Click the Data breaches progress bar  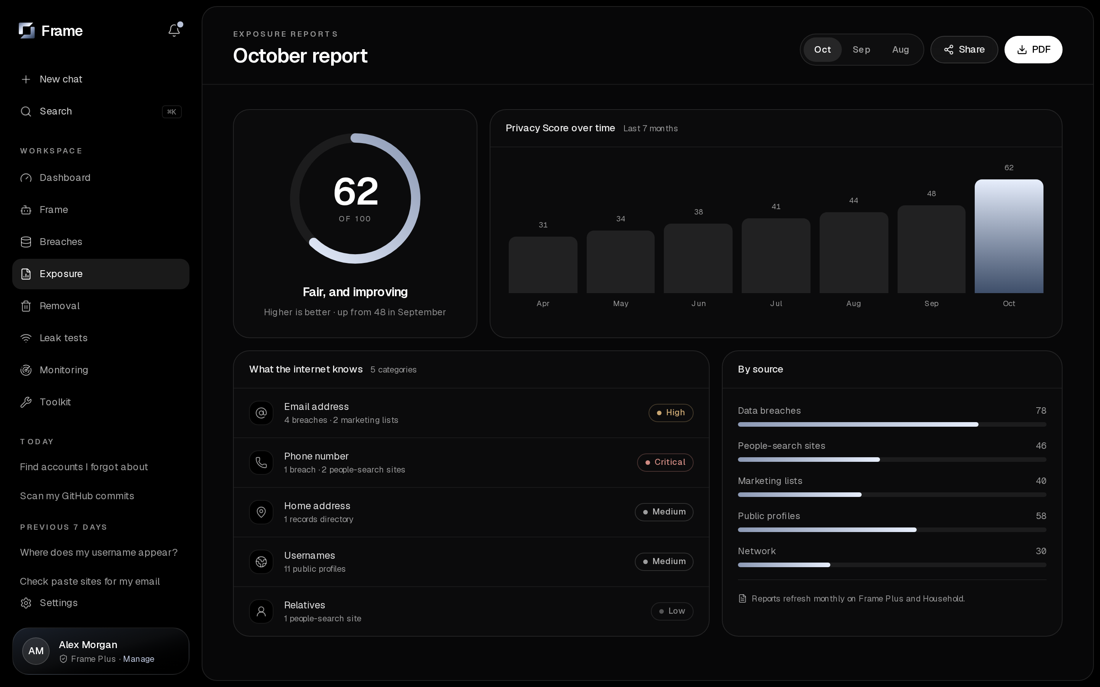point(892,424)
